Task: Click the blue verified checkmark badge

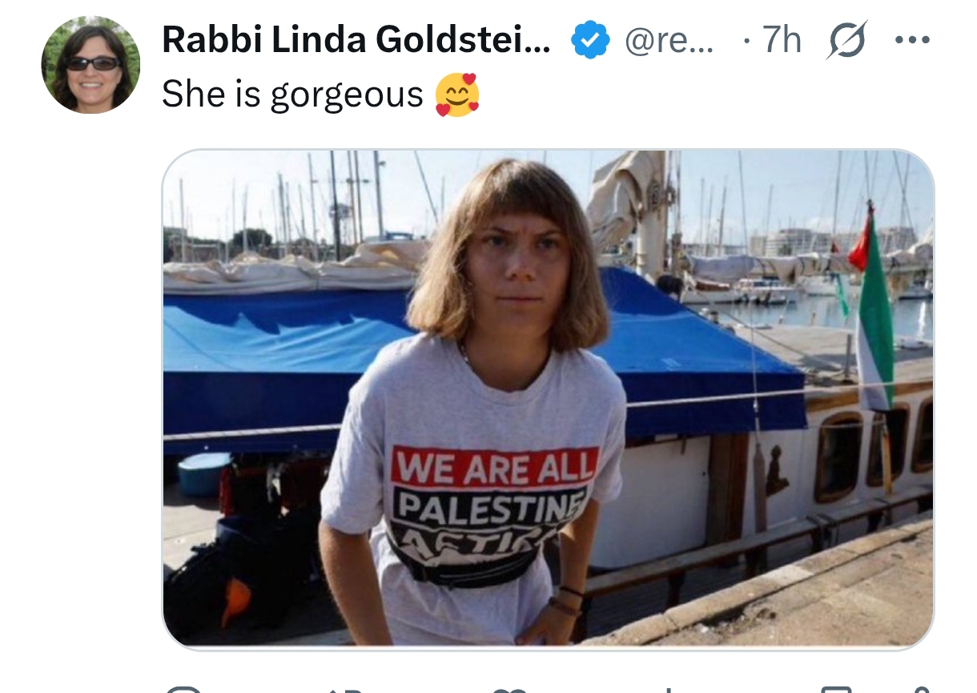Action: coord(590,40)
